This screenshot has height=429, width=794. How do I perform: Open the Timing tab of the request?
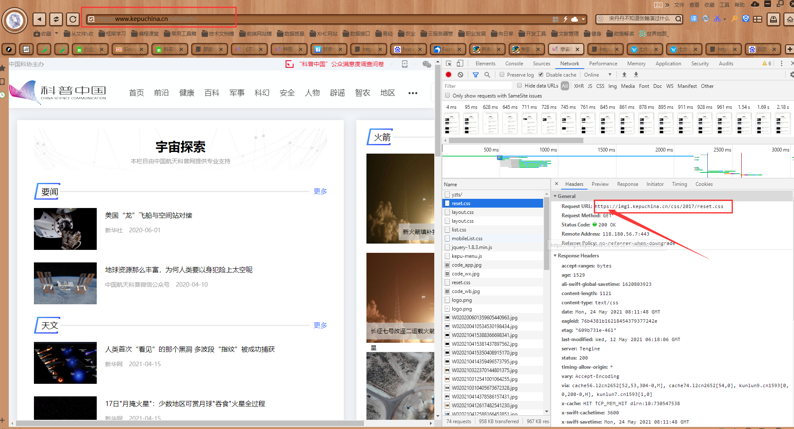click(679, 184)
